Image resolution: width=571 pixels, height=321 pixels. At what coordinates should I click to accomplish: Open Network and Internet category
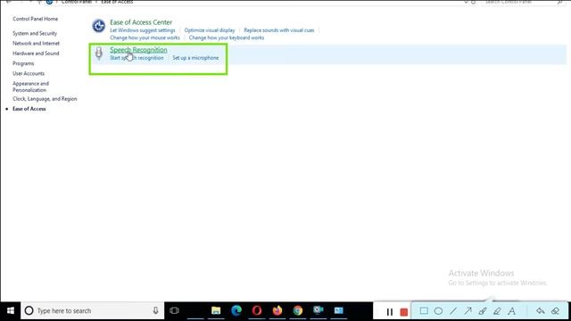click(x=36, y=44)
